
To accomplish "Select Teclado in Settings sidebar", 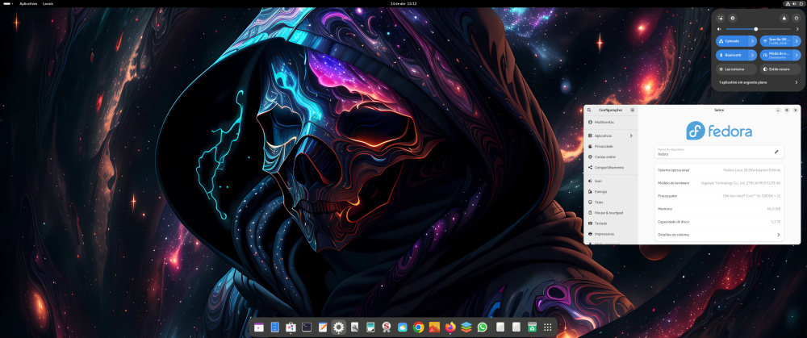I will coord(611,223).
